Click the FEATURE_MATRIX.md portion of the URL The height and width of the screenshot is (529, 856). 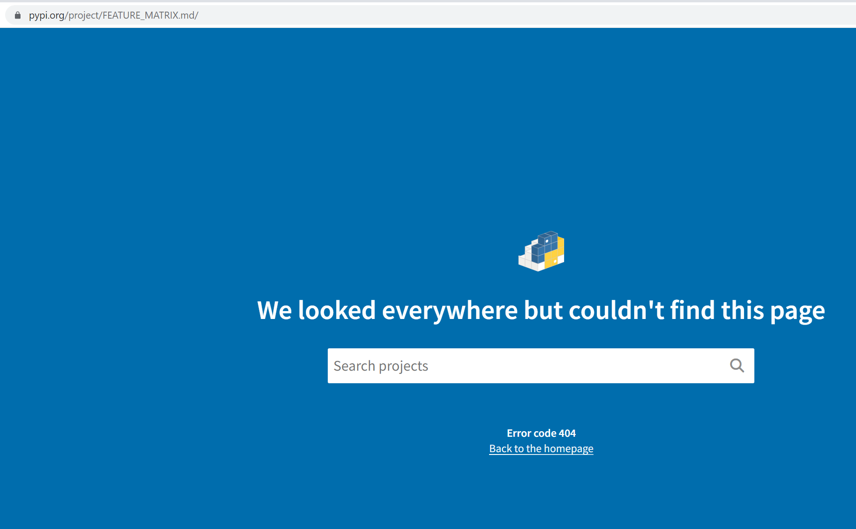click(146, 15)
